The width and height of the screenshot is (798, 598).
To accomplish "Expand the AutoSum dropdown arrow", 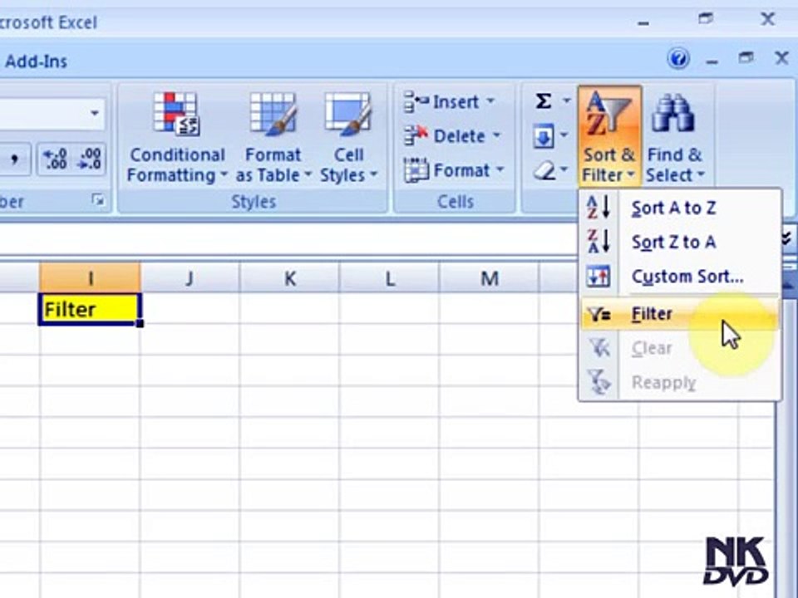I will [566, 100].
